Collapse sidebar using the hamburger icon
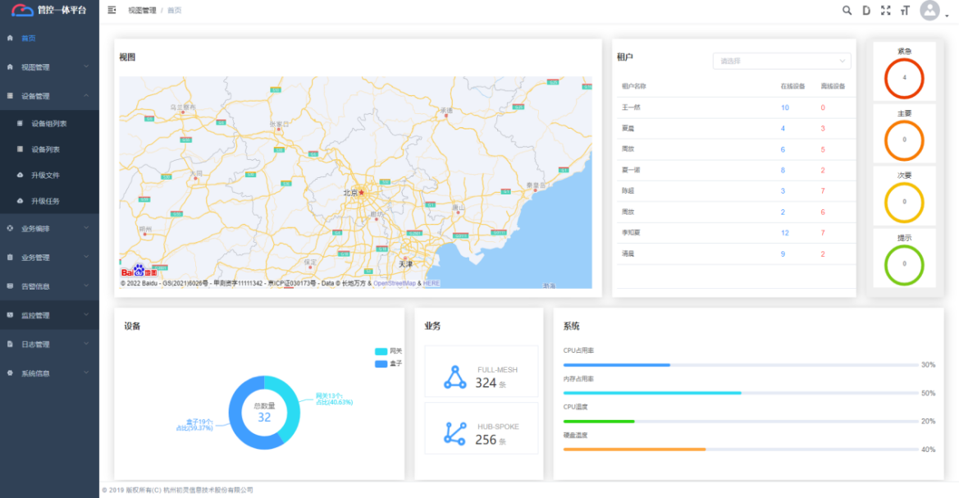959x498 pixels. click(112, 10)
